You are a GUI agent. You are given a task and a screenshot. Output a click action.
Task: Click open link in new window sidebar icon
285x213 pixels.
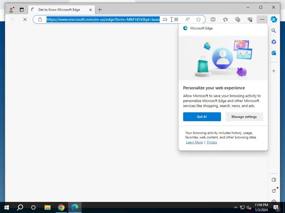point(274,191)
